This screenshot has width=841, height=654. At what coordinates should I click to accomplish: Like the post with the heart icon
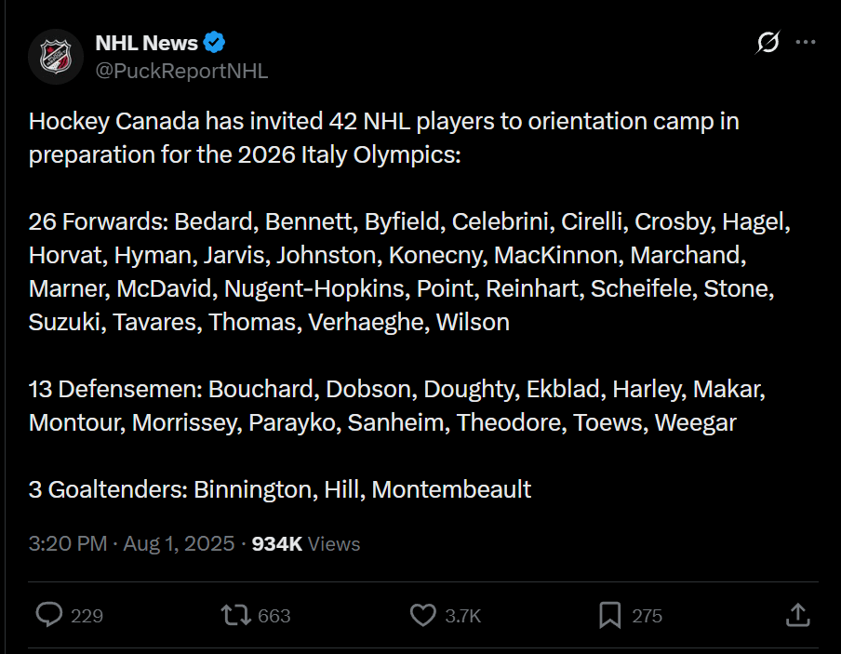[423, 615]
